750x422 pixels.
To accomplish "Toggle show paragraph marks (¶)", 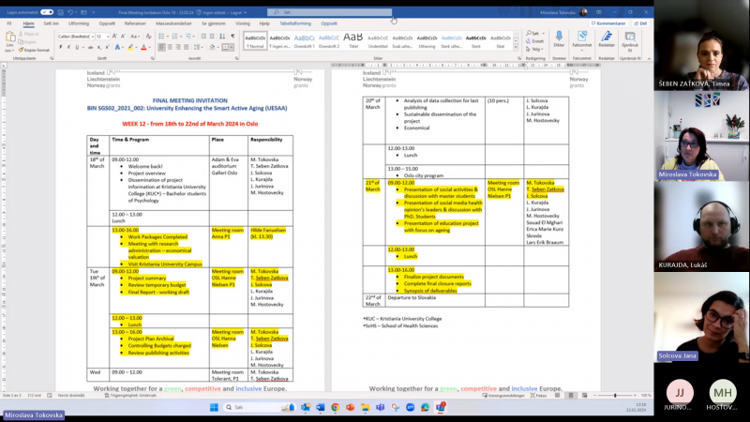I will tap(232, 37).
